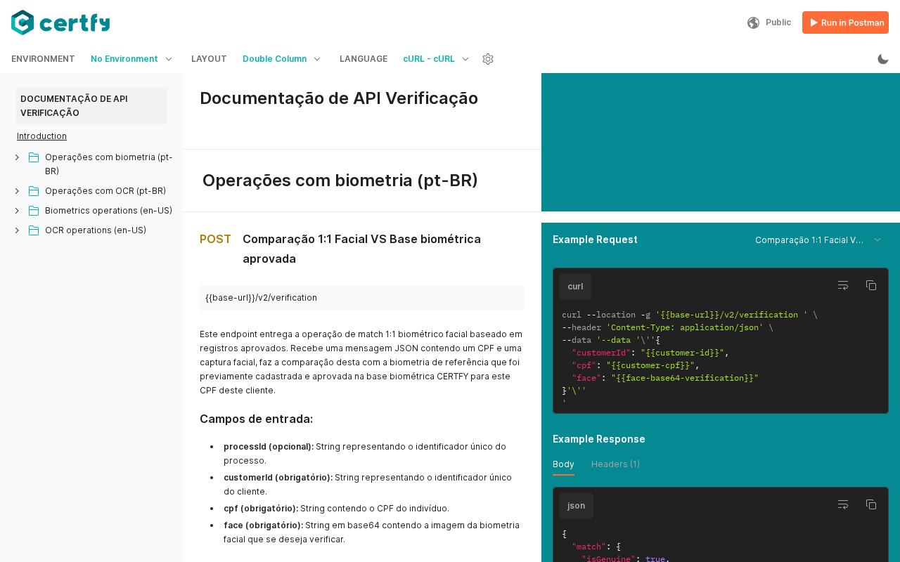Click folder icon for Operações com OCR
Screen dimensions: 900x562
pyautogui.click(x=34, y=191)
